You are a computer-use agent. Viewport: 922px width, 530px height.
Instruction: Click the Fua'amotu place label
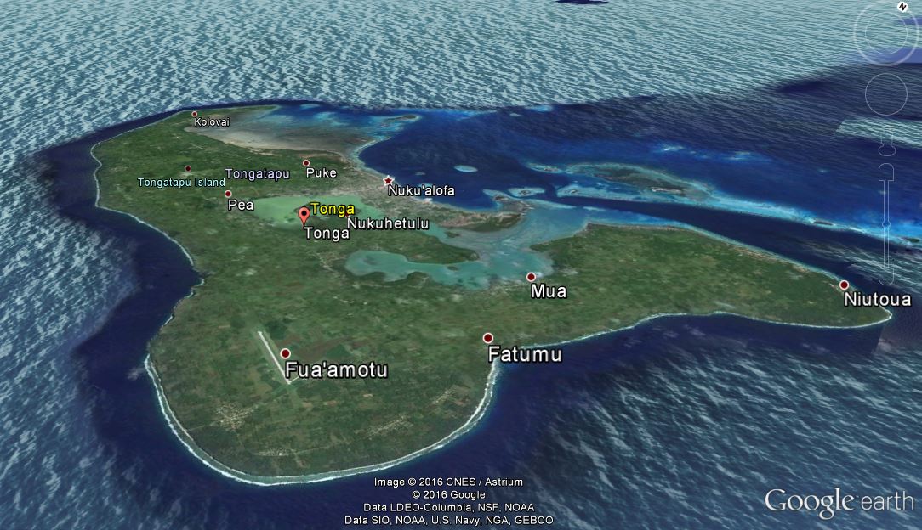click(x=336, y=370)
